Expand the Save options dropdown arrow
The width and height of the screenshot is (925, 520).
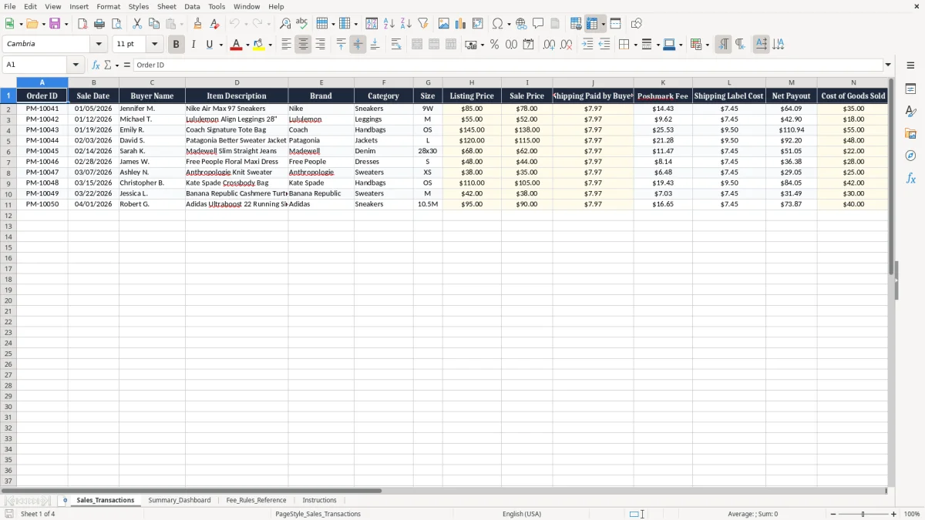pos(66,24)
